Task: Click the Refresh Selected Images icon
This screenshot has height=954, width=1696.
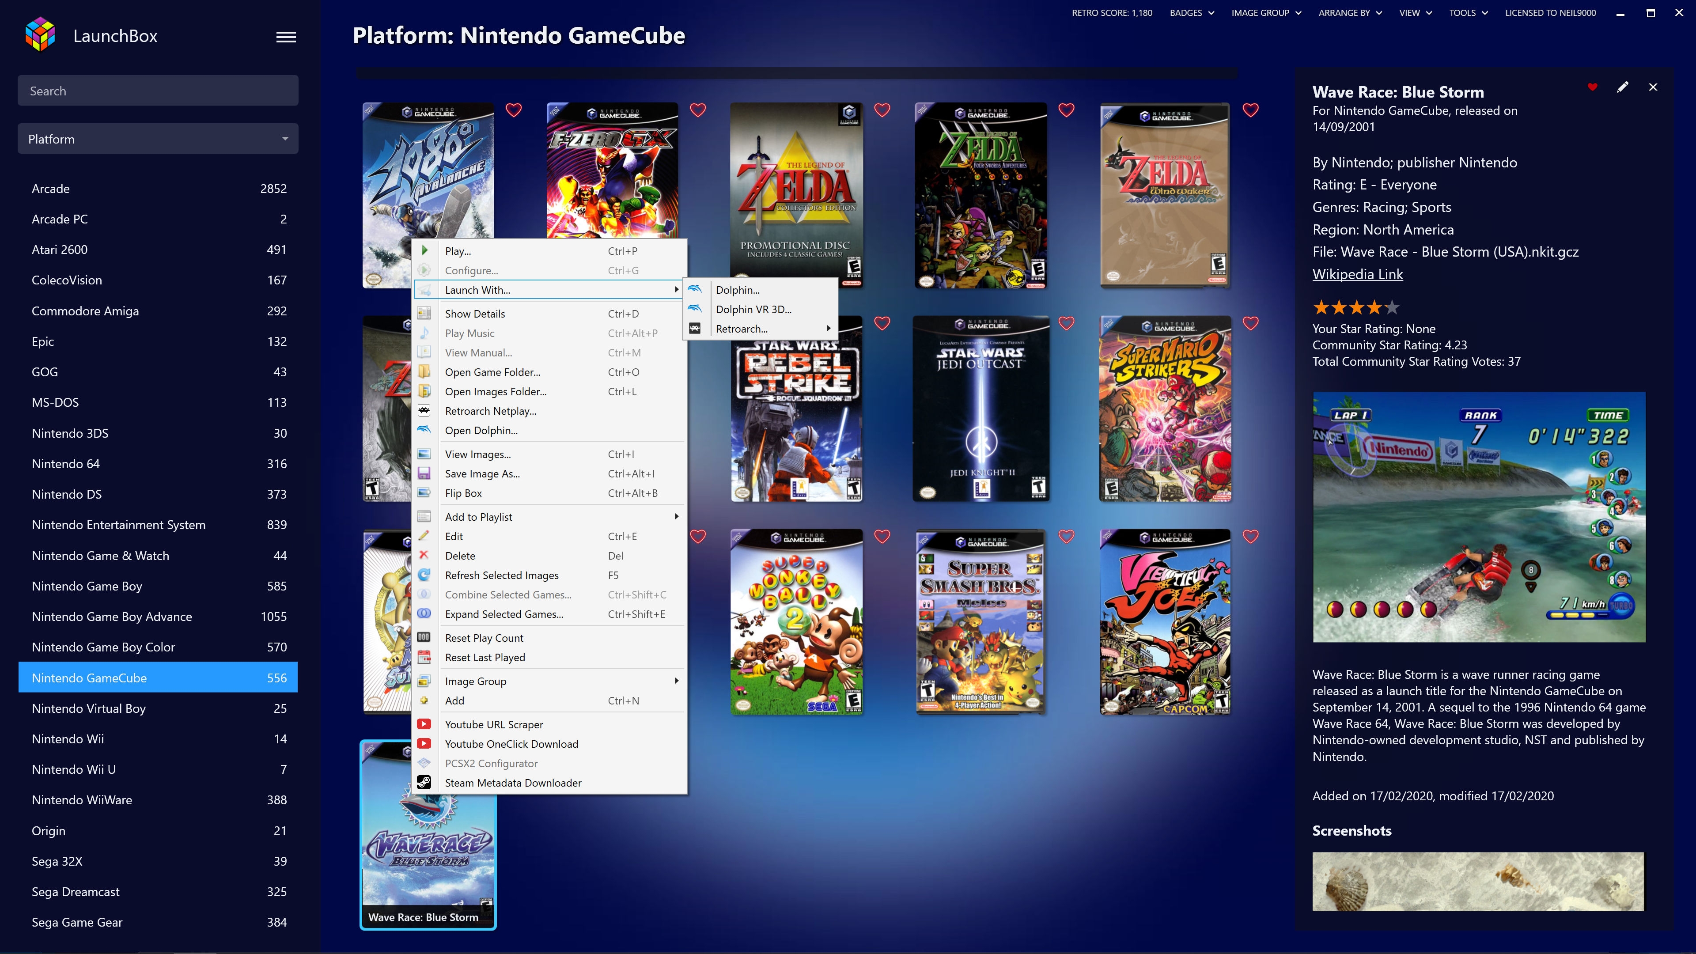Action: click(x=424, y=575)
